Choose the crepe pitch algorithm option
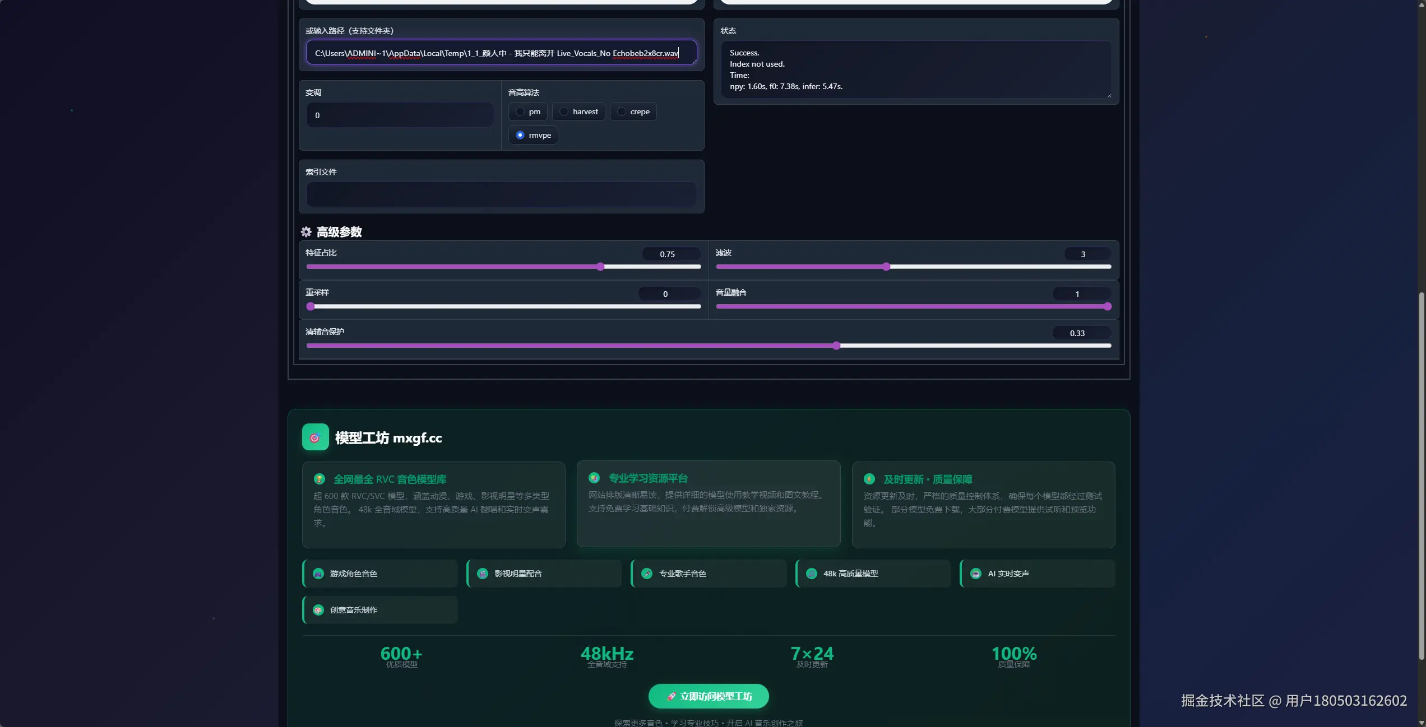 [x=622, y=111]
